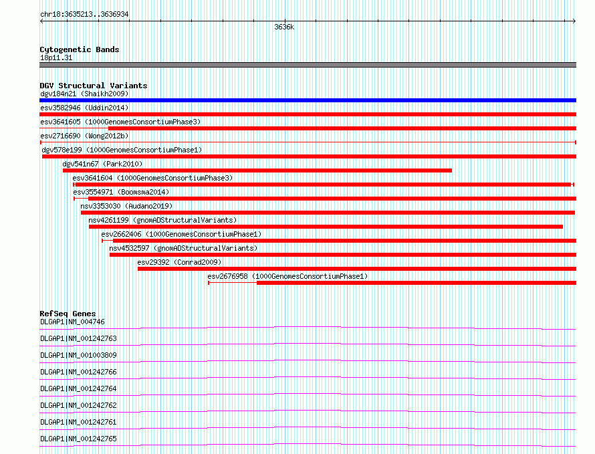Image resolution: width=595 pixels, height=454 pixels.
Task: Select the Cytogenetic Bands track title
Action: pos(80,49)
